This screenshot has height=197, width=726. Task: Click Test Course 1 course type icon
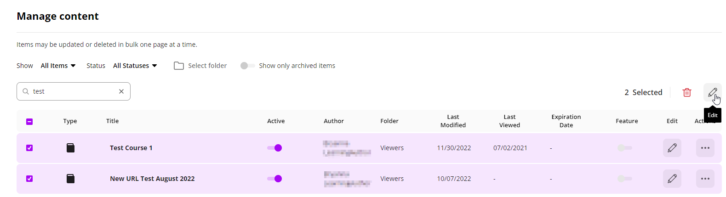coord(70,148)
